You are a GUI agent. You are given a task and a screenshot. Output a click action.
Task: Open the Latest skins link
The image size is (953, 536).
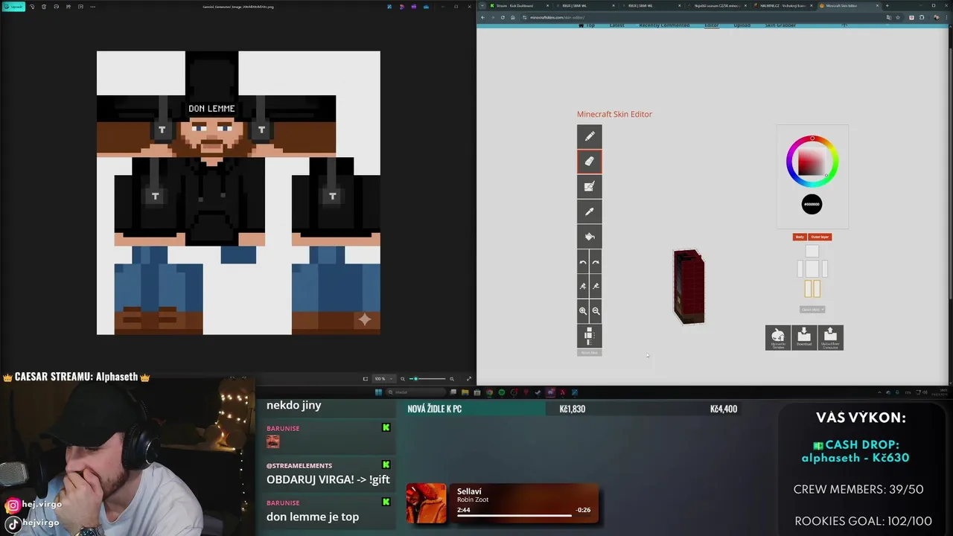coord(617,25)
